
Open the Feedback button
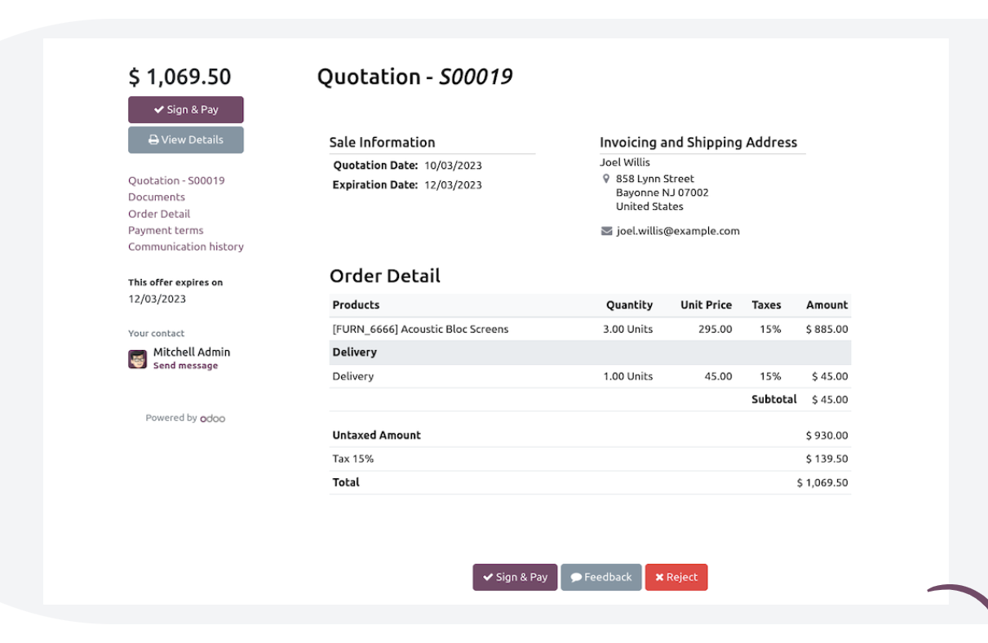tap(601, 577)
